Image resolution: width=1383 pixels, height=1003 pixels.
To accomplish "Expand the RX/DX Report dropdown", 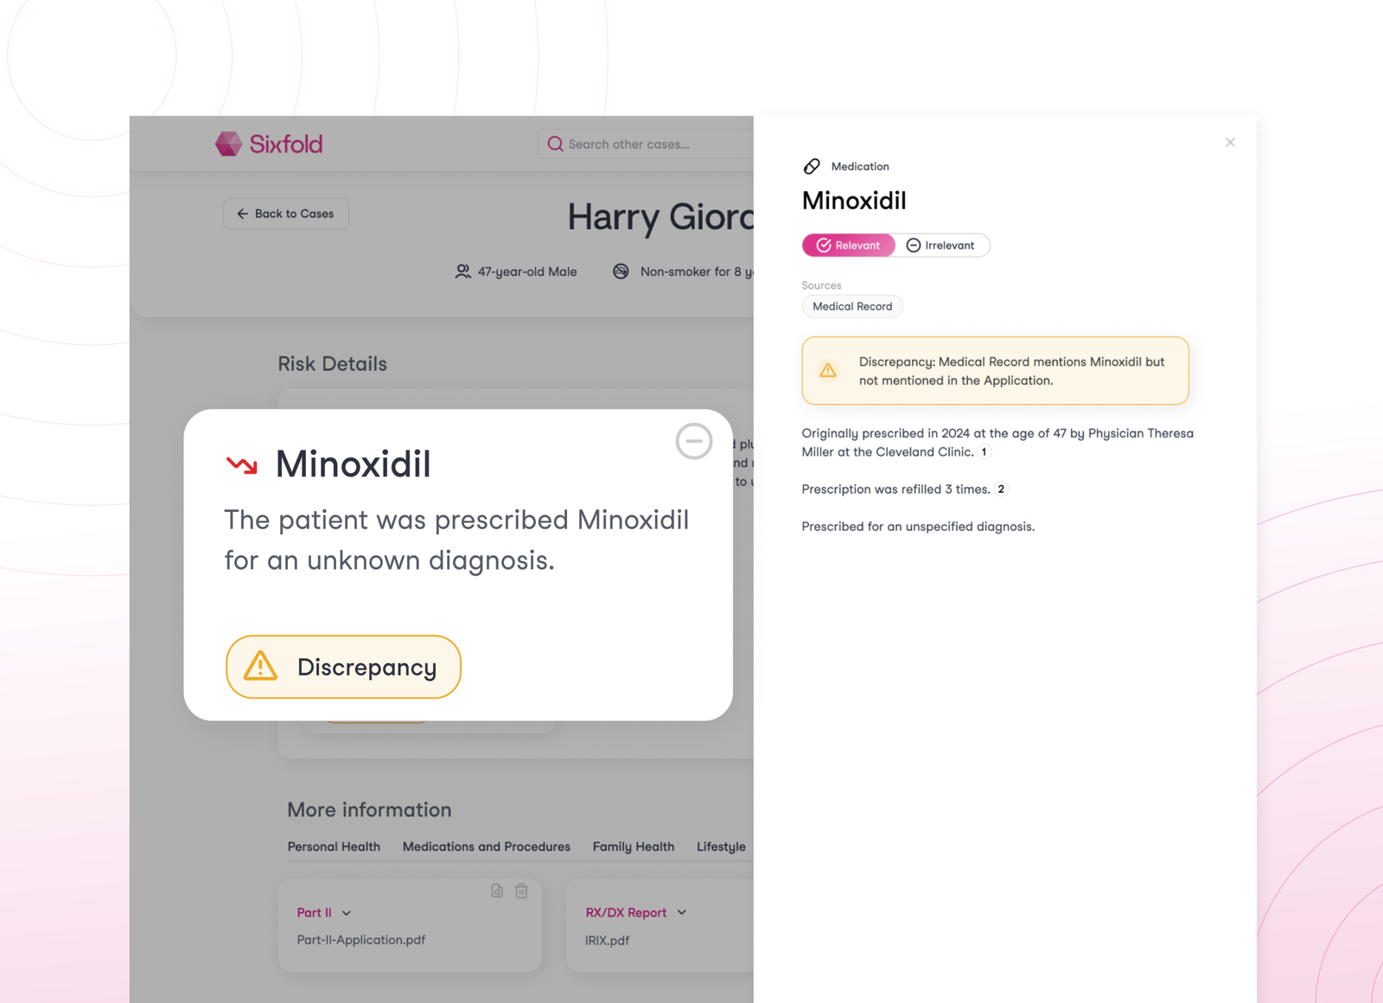I will point(682,912).
